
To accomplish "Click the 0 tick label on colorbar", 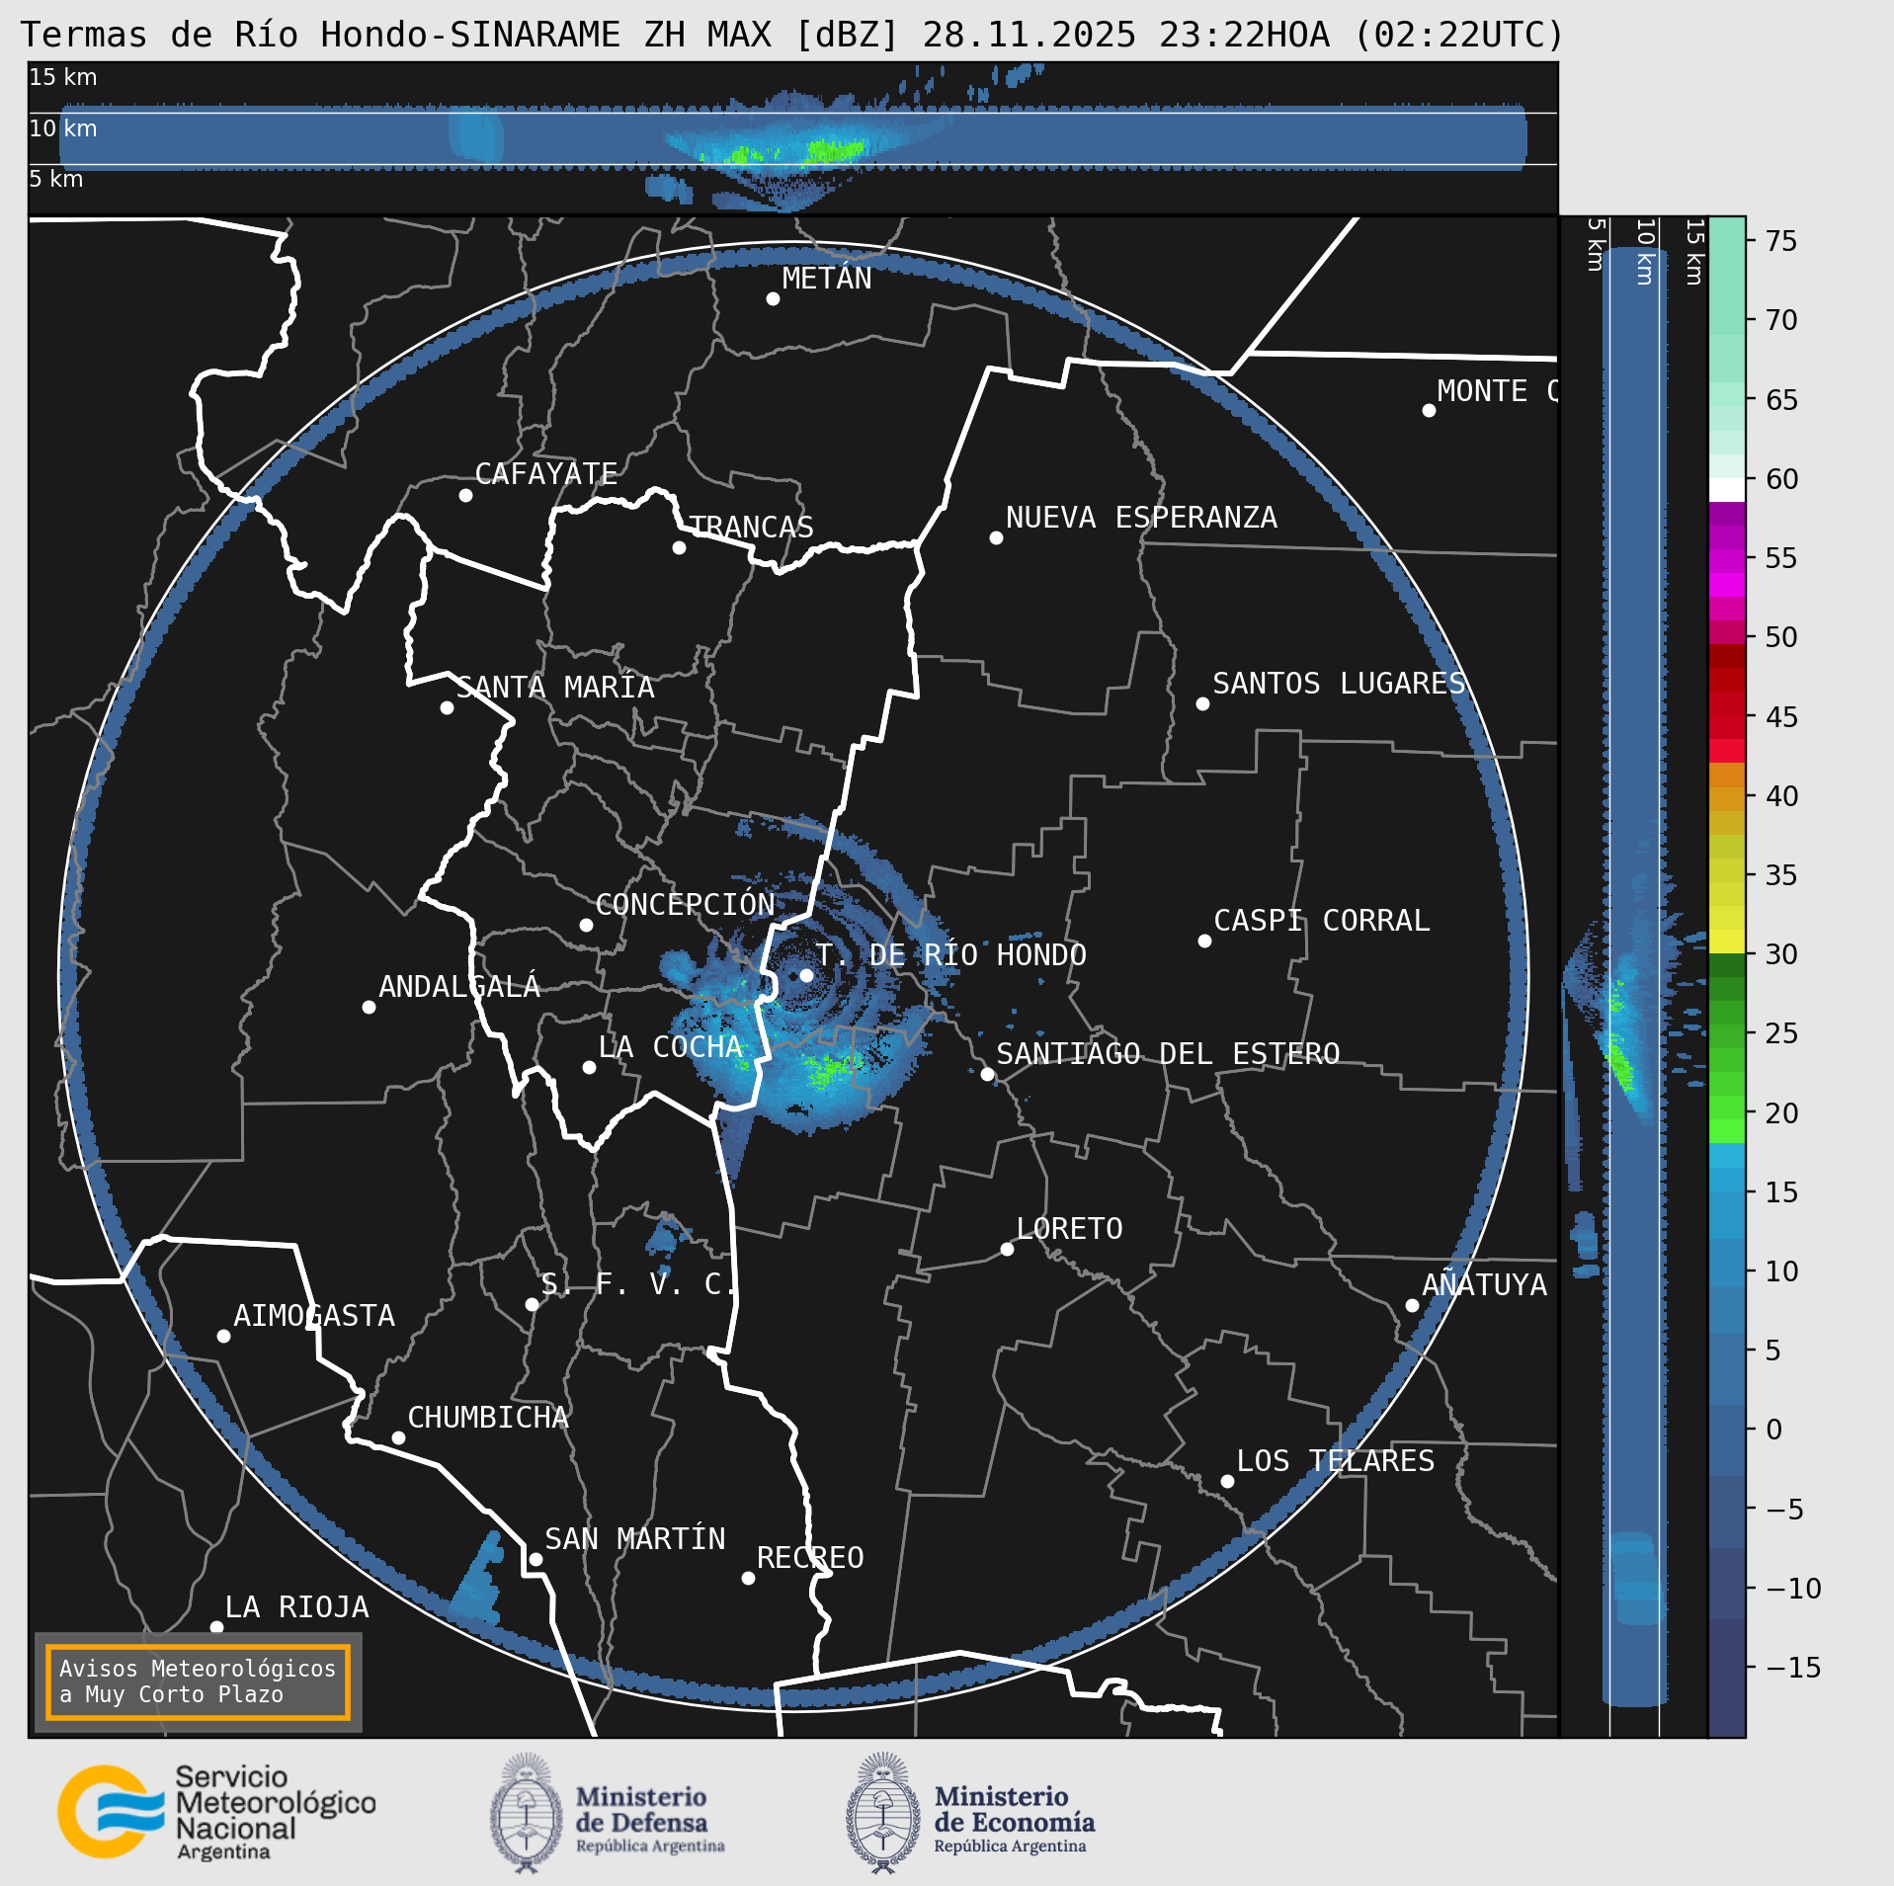I will [1774, 1430].
